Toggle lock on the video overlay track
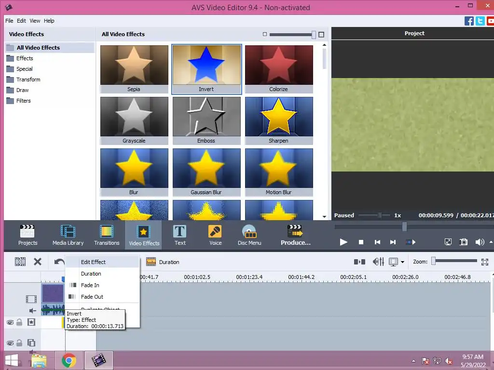 (x=19, y=343)
